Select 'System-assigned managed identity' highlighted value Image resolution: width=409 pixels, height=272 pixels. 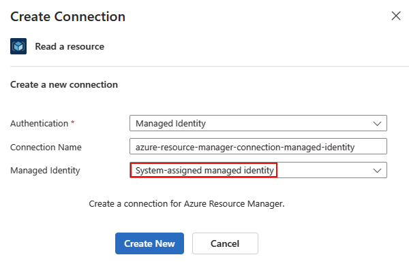click(204, 170)
